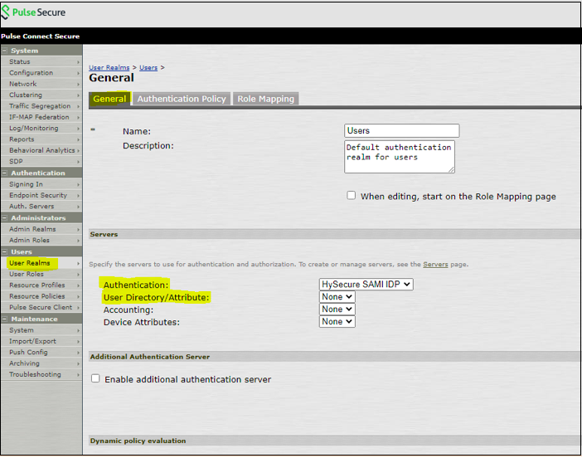Enable additional authentication server checkbox
The height and width of the screenshot is (458, 582).
pyautogui.click(x=95, y=379)
